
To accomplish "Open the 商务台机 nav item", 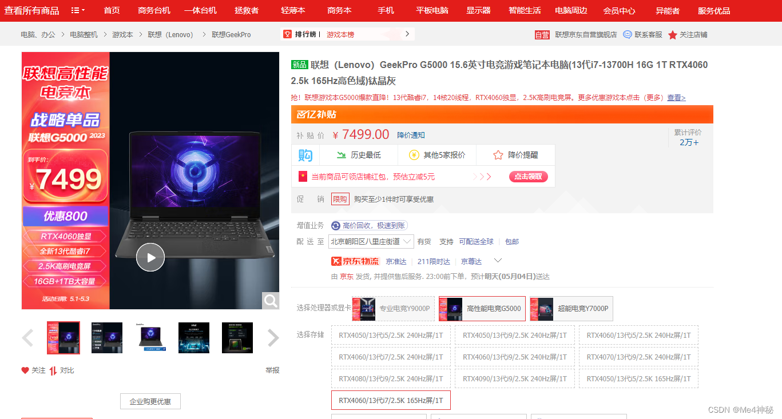I will pyautogui.click(x=154, y=11).
